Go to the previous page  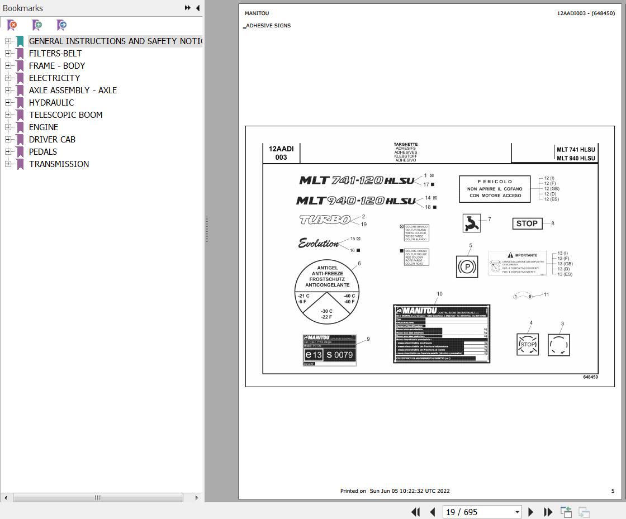pos(433,512)
